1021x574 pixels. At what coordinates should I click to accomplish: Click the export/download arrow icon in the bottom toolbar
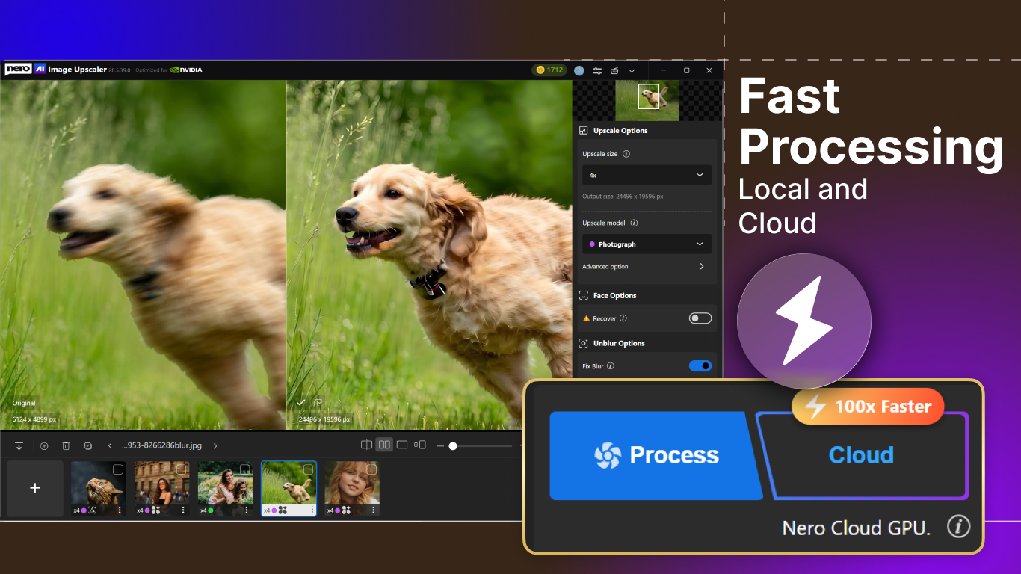(x=19, y=445)
